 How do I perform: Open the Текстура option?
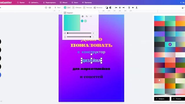point(87,8)
